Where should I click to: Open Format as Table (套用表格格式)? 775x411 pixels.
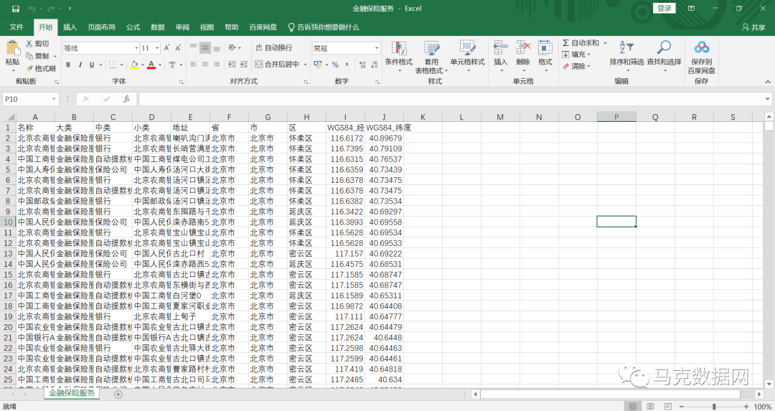tap(431, 57)
